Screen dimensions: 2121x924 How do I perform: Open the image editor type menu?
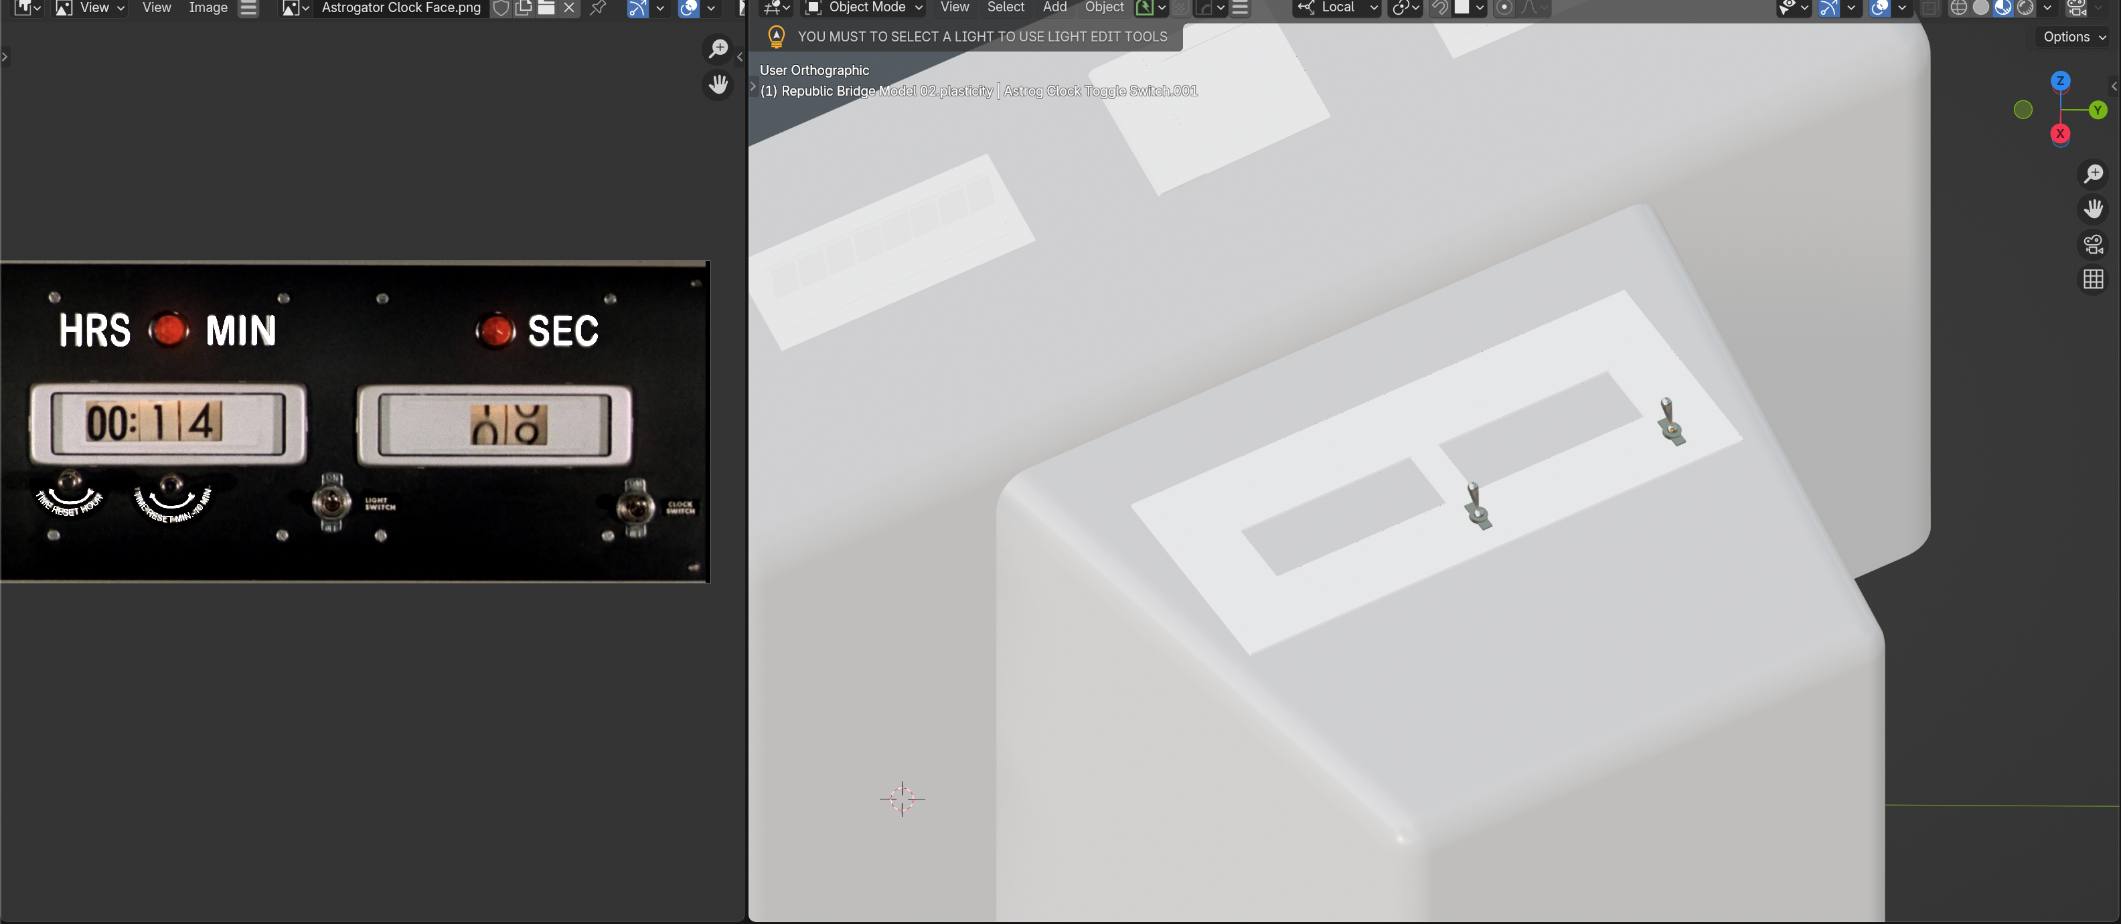[x=27, y=7]
